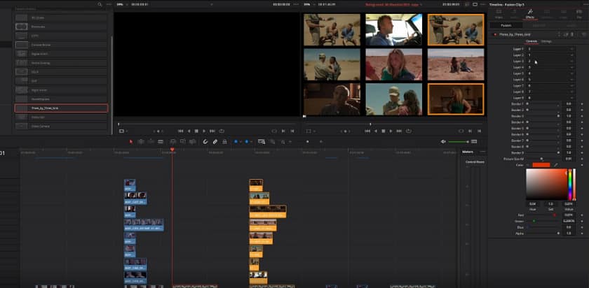Open the Layer 7 dropdown

pos(550,86)
